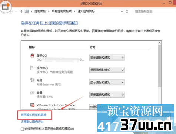
Task: Go to 控制面板 breadcrumb
Action: click(40, 11)
